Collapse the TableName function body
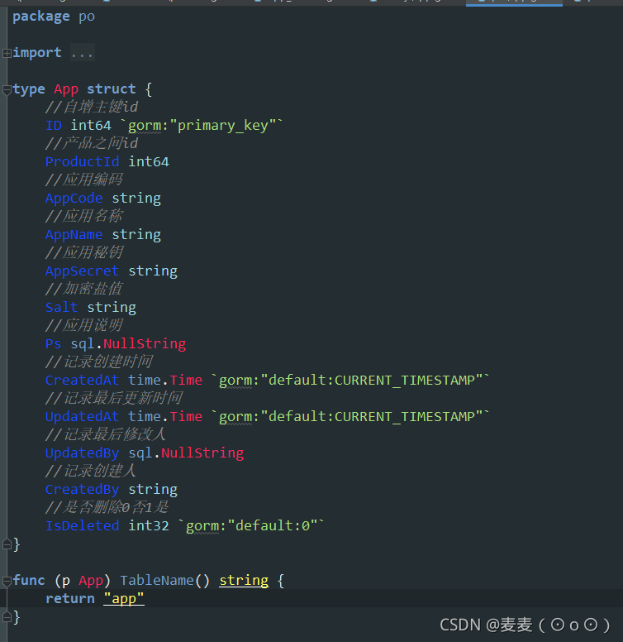Screen dimensions: 623x642 click(x=7, y=581)
